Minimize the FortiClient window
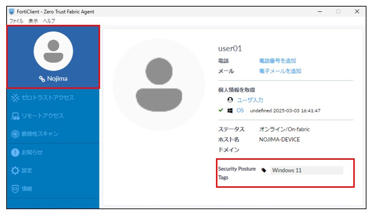Viewport: 373px width, 214px height. pyautogui.click(x=320, y=11)
